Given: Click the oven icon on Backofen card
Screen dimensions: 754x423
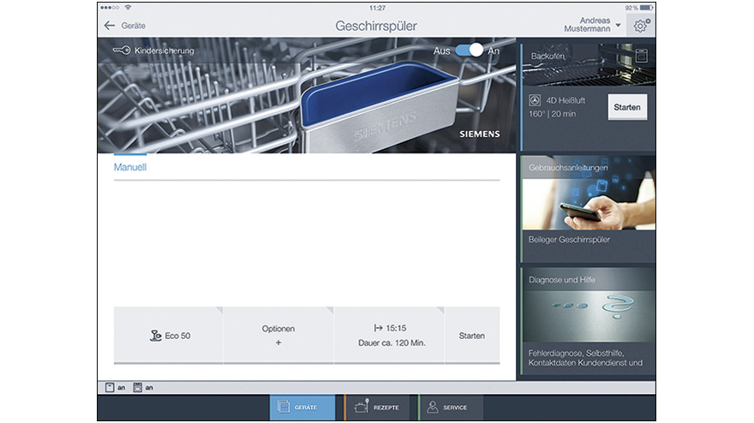Looking at the screenshot, I should pos(642,56).
